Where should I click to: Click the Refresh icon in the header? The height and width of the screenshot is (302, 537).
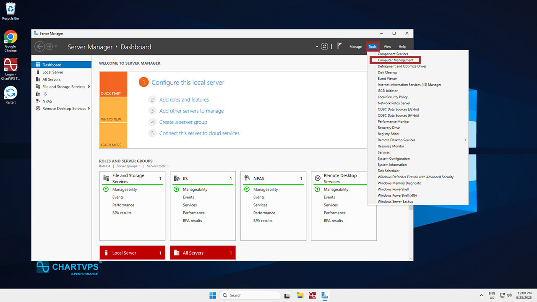324,47
